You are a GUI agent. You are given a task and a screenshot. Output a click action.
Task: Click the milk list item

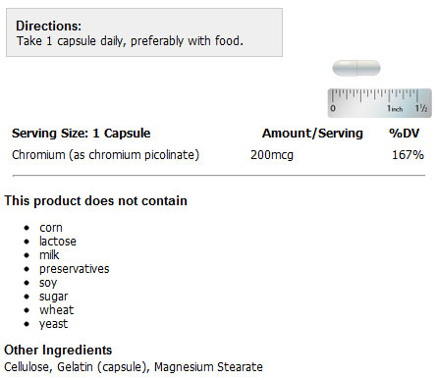(x=49, y=255)
